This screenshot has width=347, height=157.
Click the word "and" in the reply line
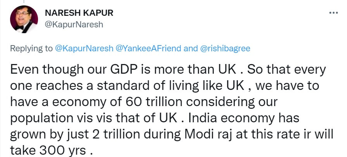click(190, 49)
